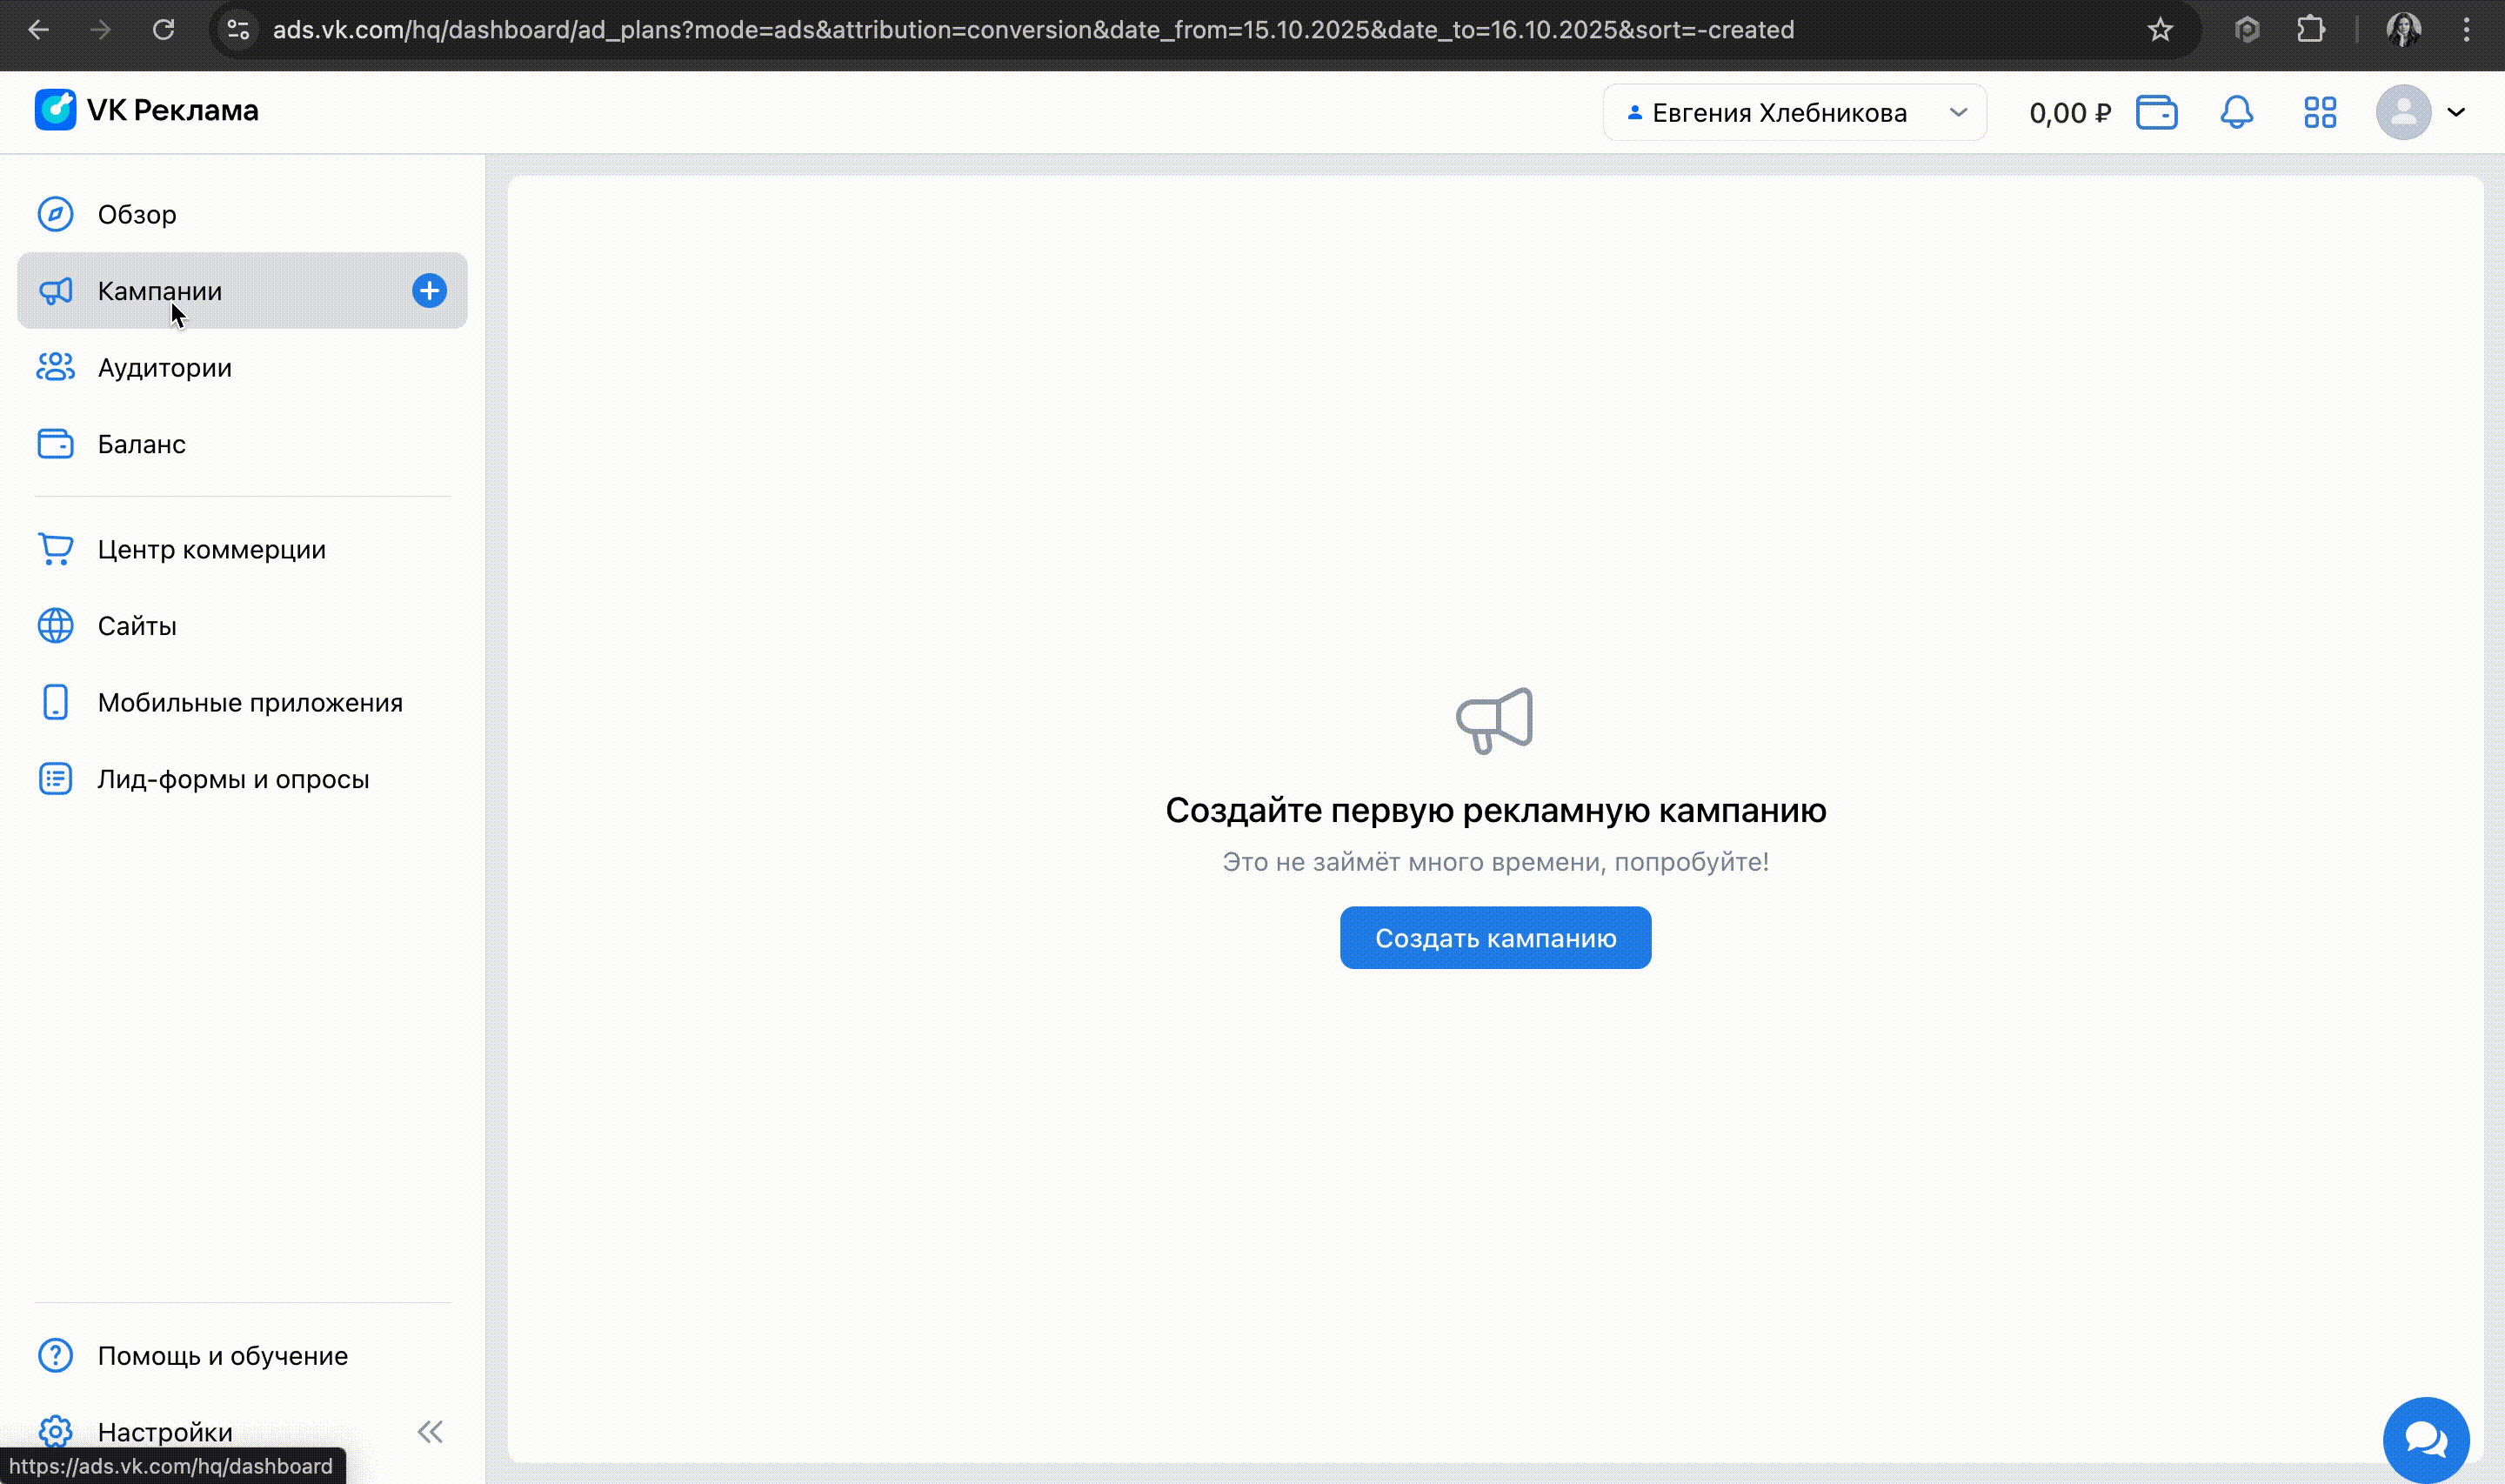The width and height of the screenshot is (2505, 1484).
Task: Click the plus icon next to Кампании
Action: [430, 291]
